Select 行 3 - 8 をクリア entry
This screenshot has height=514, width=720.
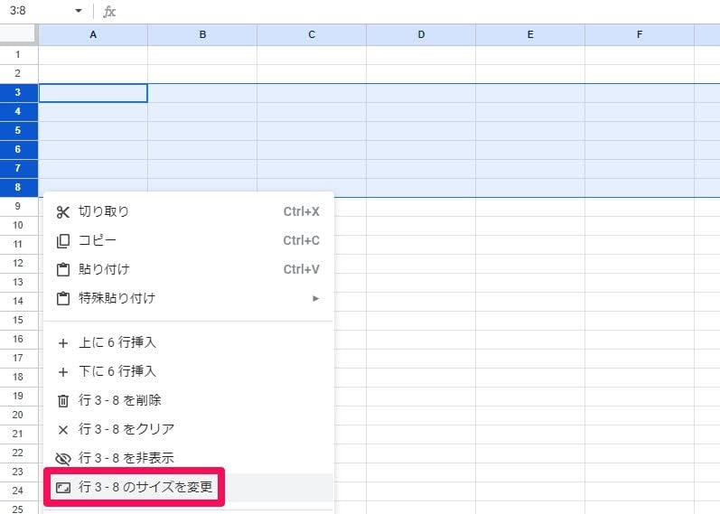188,429
